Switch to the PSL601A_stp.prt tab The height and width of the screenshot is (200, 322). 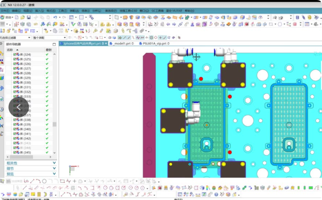click(153, 43)
